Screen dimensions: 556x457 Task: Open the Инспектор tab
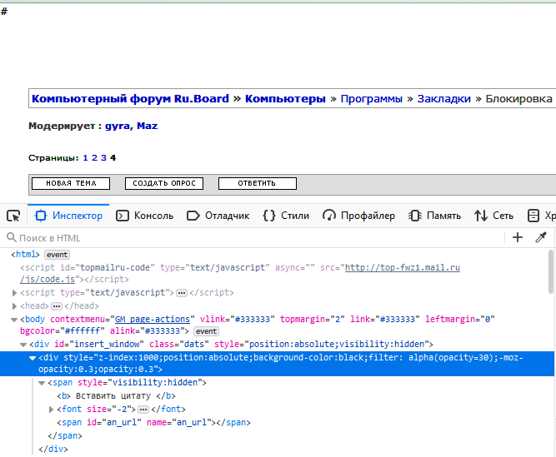tap(68, 216)
